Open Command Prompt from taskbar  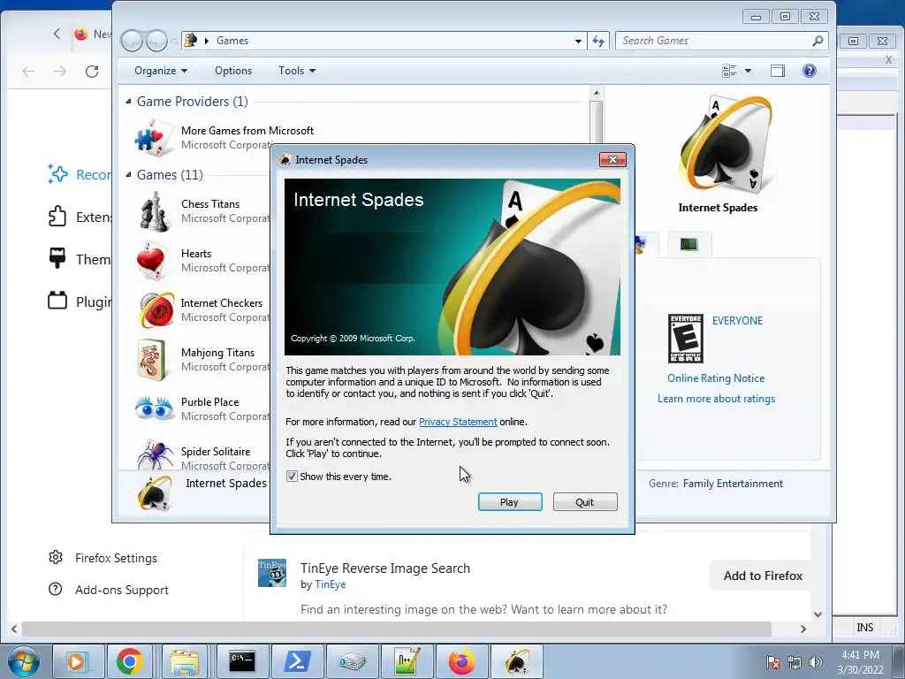tap(242, 661)
